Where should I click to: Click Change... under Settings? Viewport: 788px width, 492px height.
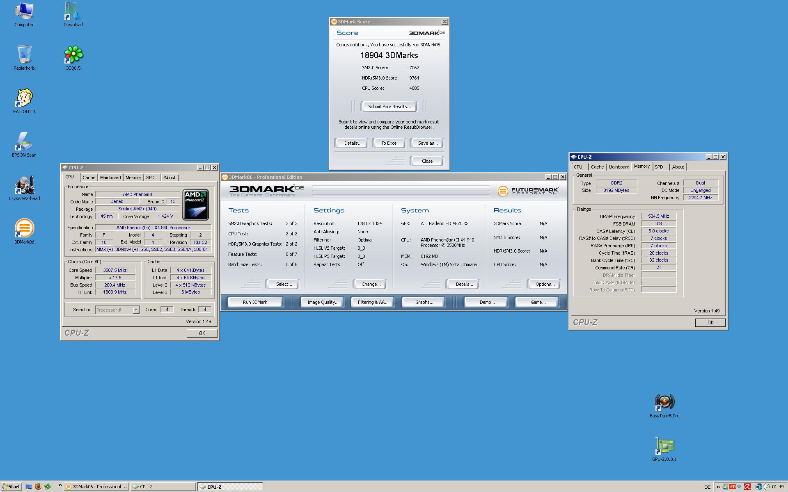pyautogui.click(x=371, y=284)
